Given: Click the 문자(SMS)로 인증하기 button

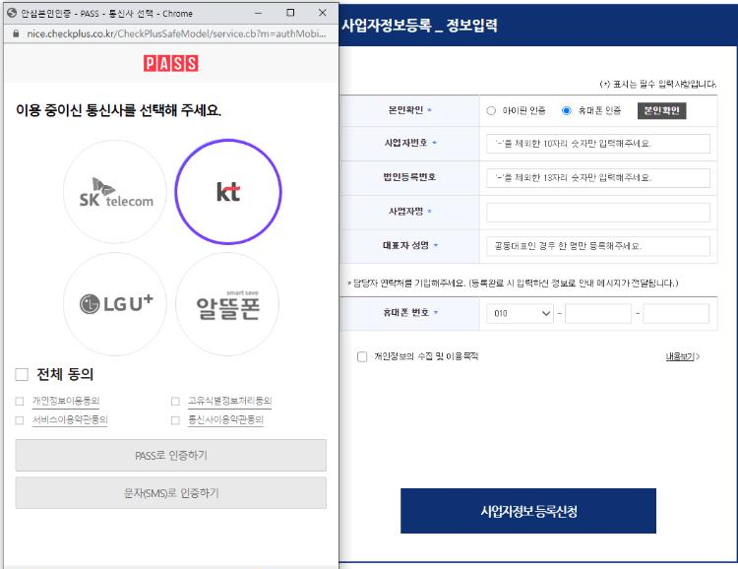Looking at the screenshot, I should pos(171,493).
